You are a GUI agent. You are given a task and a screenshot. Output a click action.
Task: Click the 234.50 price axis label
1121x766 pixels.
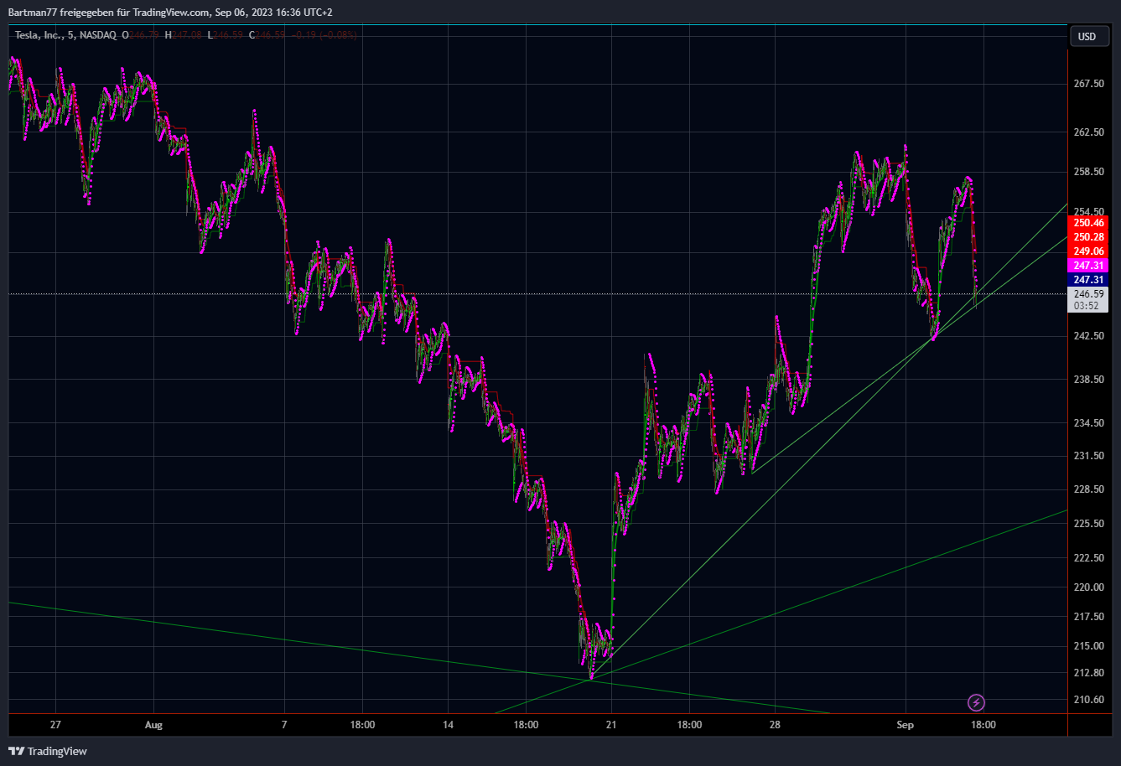[1088, 423]
